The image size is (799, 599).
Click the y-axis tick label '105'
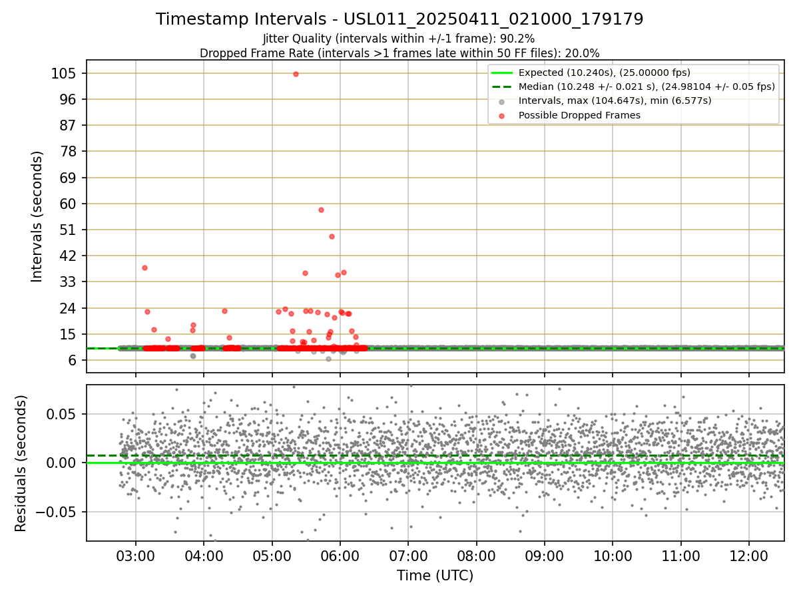(x=64, y=73)
